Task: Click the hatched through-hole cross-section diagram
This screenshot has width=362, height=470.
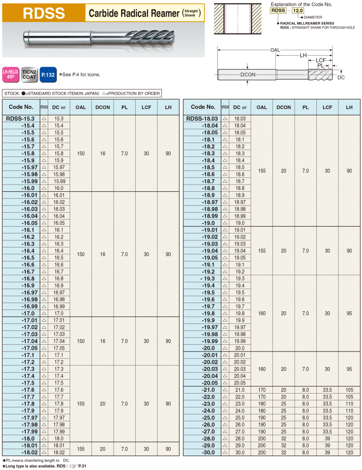Action: 238,18
